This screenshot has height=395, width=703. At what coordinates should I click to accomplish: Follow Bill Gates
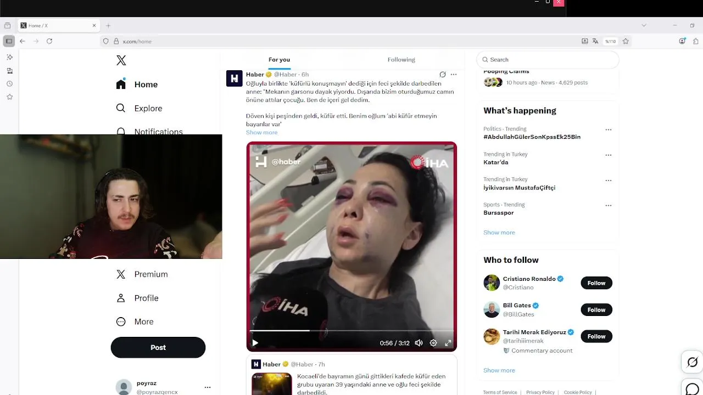click(596, 310)
